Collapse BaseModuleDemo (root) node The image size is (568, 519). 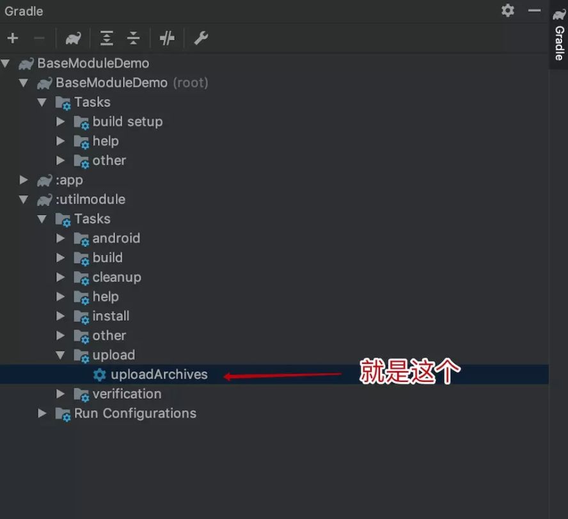coord(24,83)
